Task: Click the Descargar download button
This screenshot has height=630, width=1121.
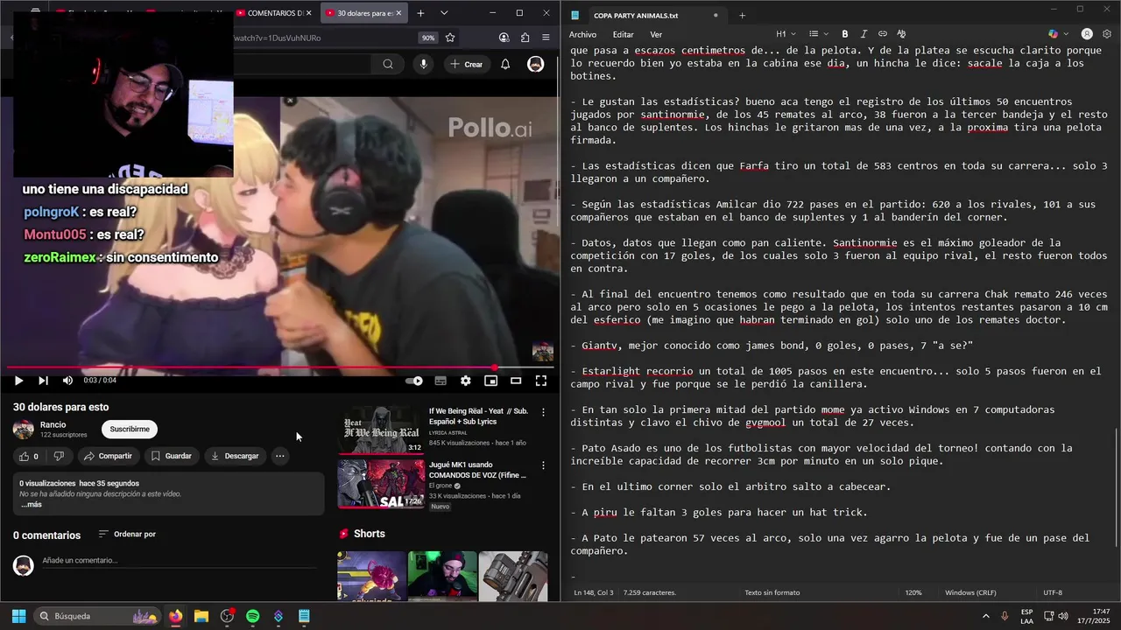Action: click(x=235, y=456)
